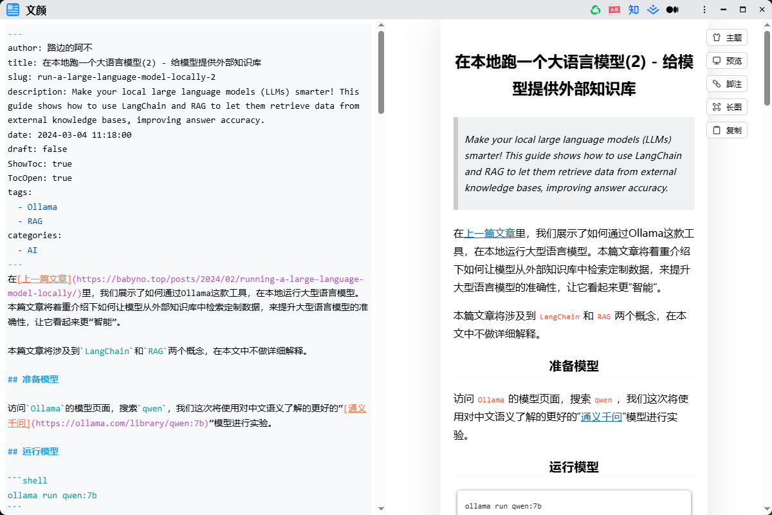Click the editor scrollbar down arrow

tap(381, 509)
